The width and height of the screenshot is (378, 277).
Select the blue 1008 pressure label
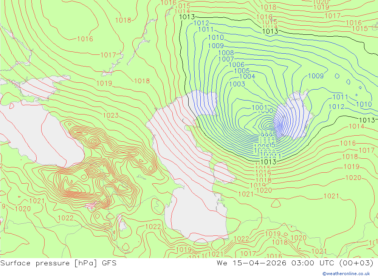(x=226, y=53)
